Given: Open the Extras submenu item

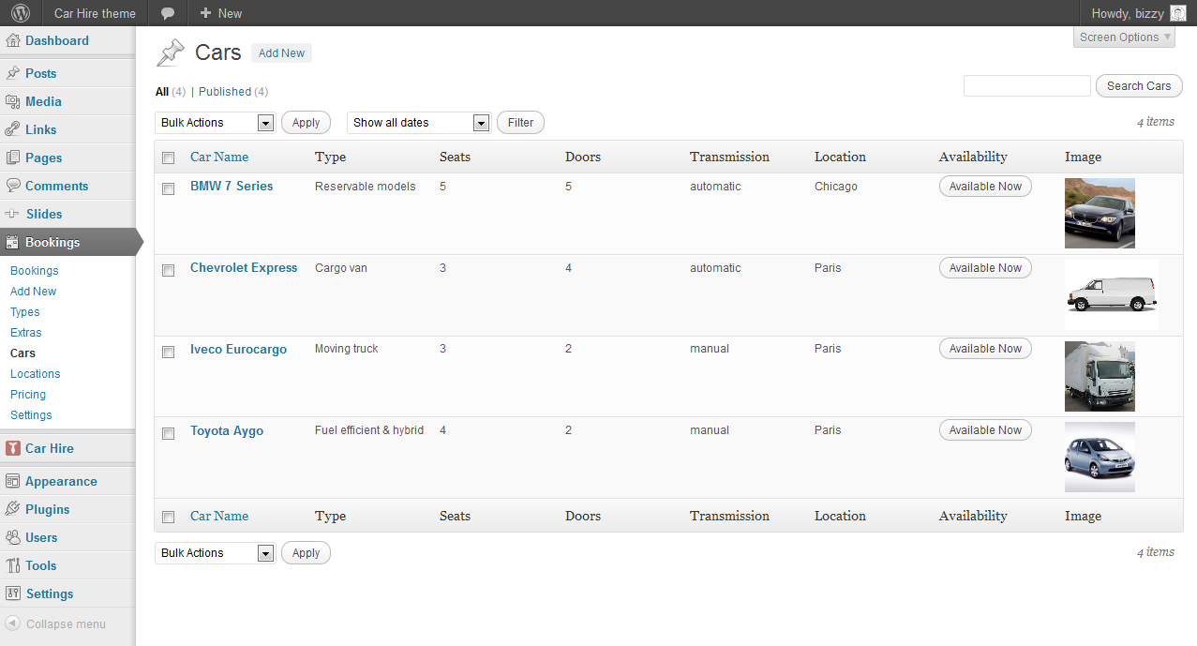Looking at the screenshot, I should pyautogui.click(x=26, y=333).
